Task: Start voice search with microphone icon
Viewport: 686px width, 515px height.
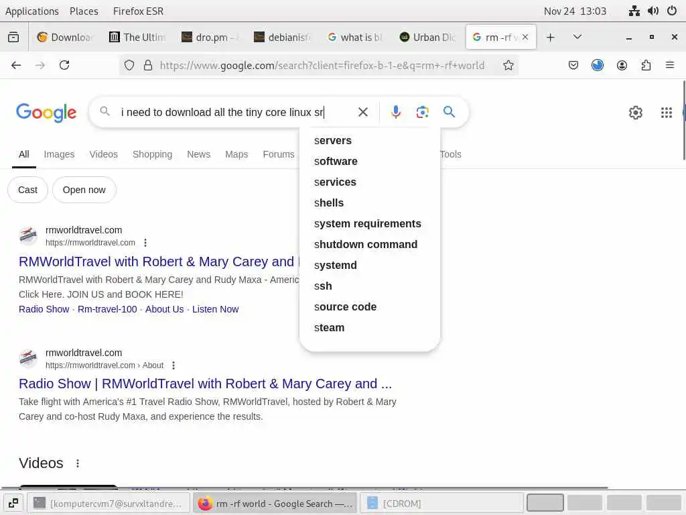Action: pos(395,112)
